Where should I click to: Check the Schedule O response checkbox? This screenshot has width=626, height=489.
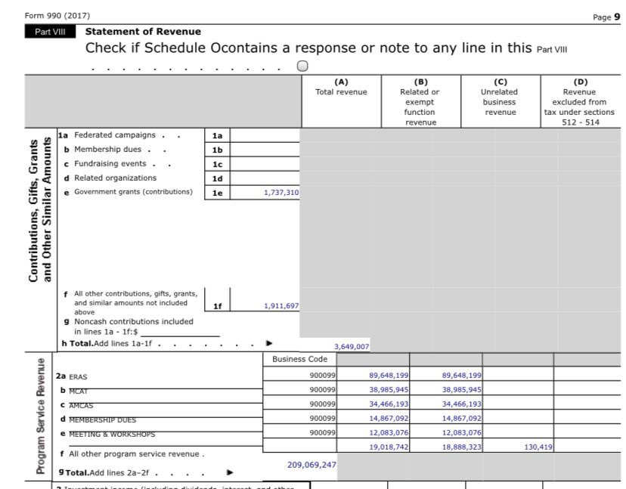tap(302, 66)
